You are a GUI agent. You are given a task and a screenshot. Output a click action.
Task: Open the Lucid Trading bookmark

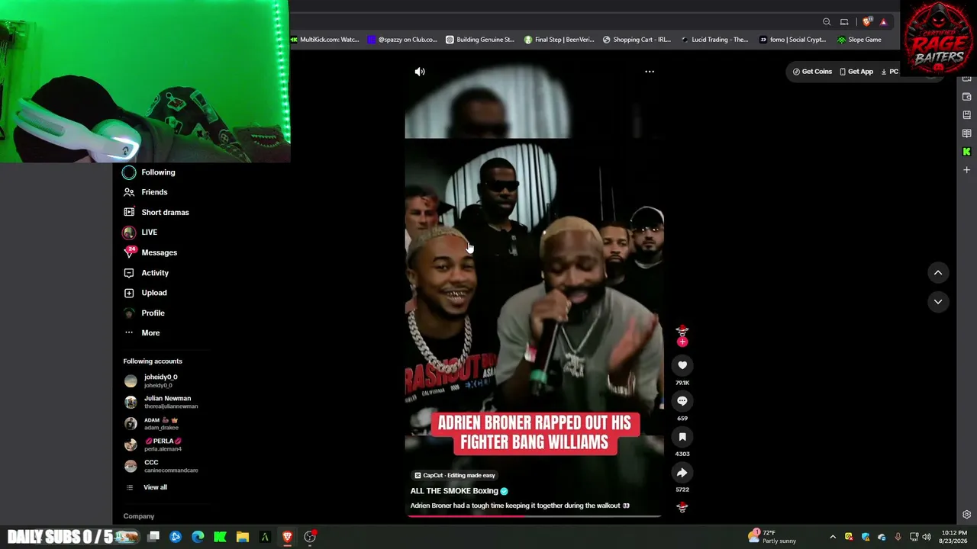[x=714, y=40]
